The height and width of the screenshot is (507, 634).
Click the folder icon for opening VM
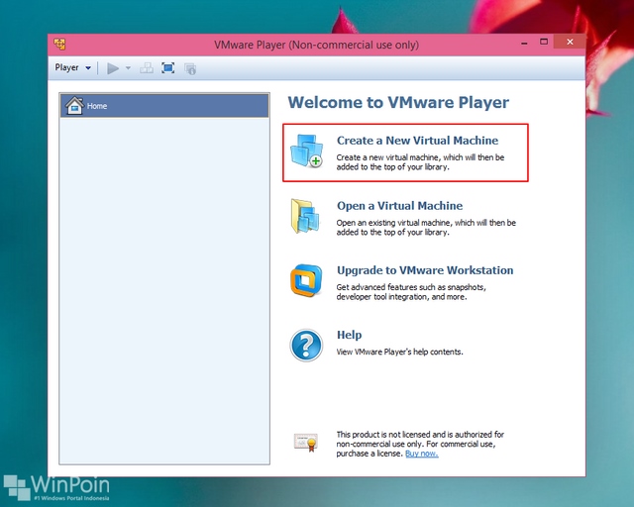pyautogui.click(x=305, y=216)
